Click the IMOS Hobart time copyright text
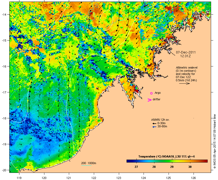Image resolution: width=218 pixels, height=180 pixels. [215, 141]
